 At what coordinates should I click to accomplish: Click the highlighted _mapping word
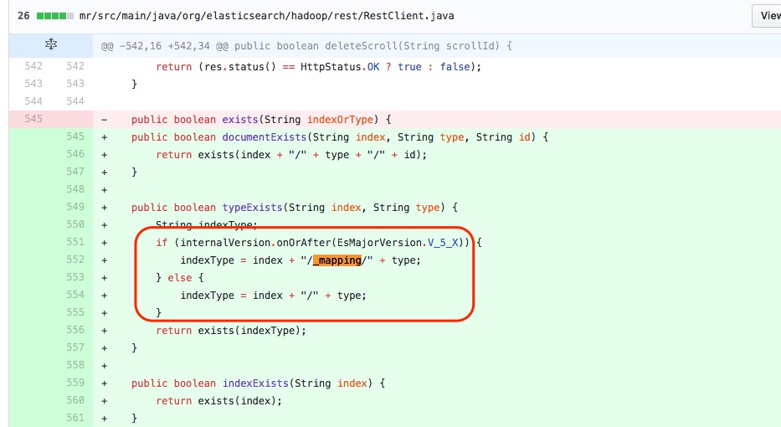click(337, 260)
